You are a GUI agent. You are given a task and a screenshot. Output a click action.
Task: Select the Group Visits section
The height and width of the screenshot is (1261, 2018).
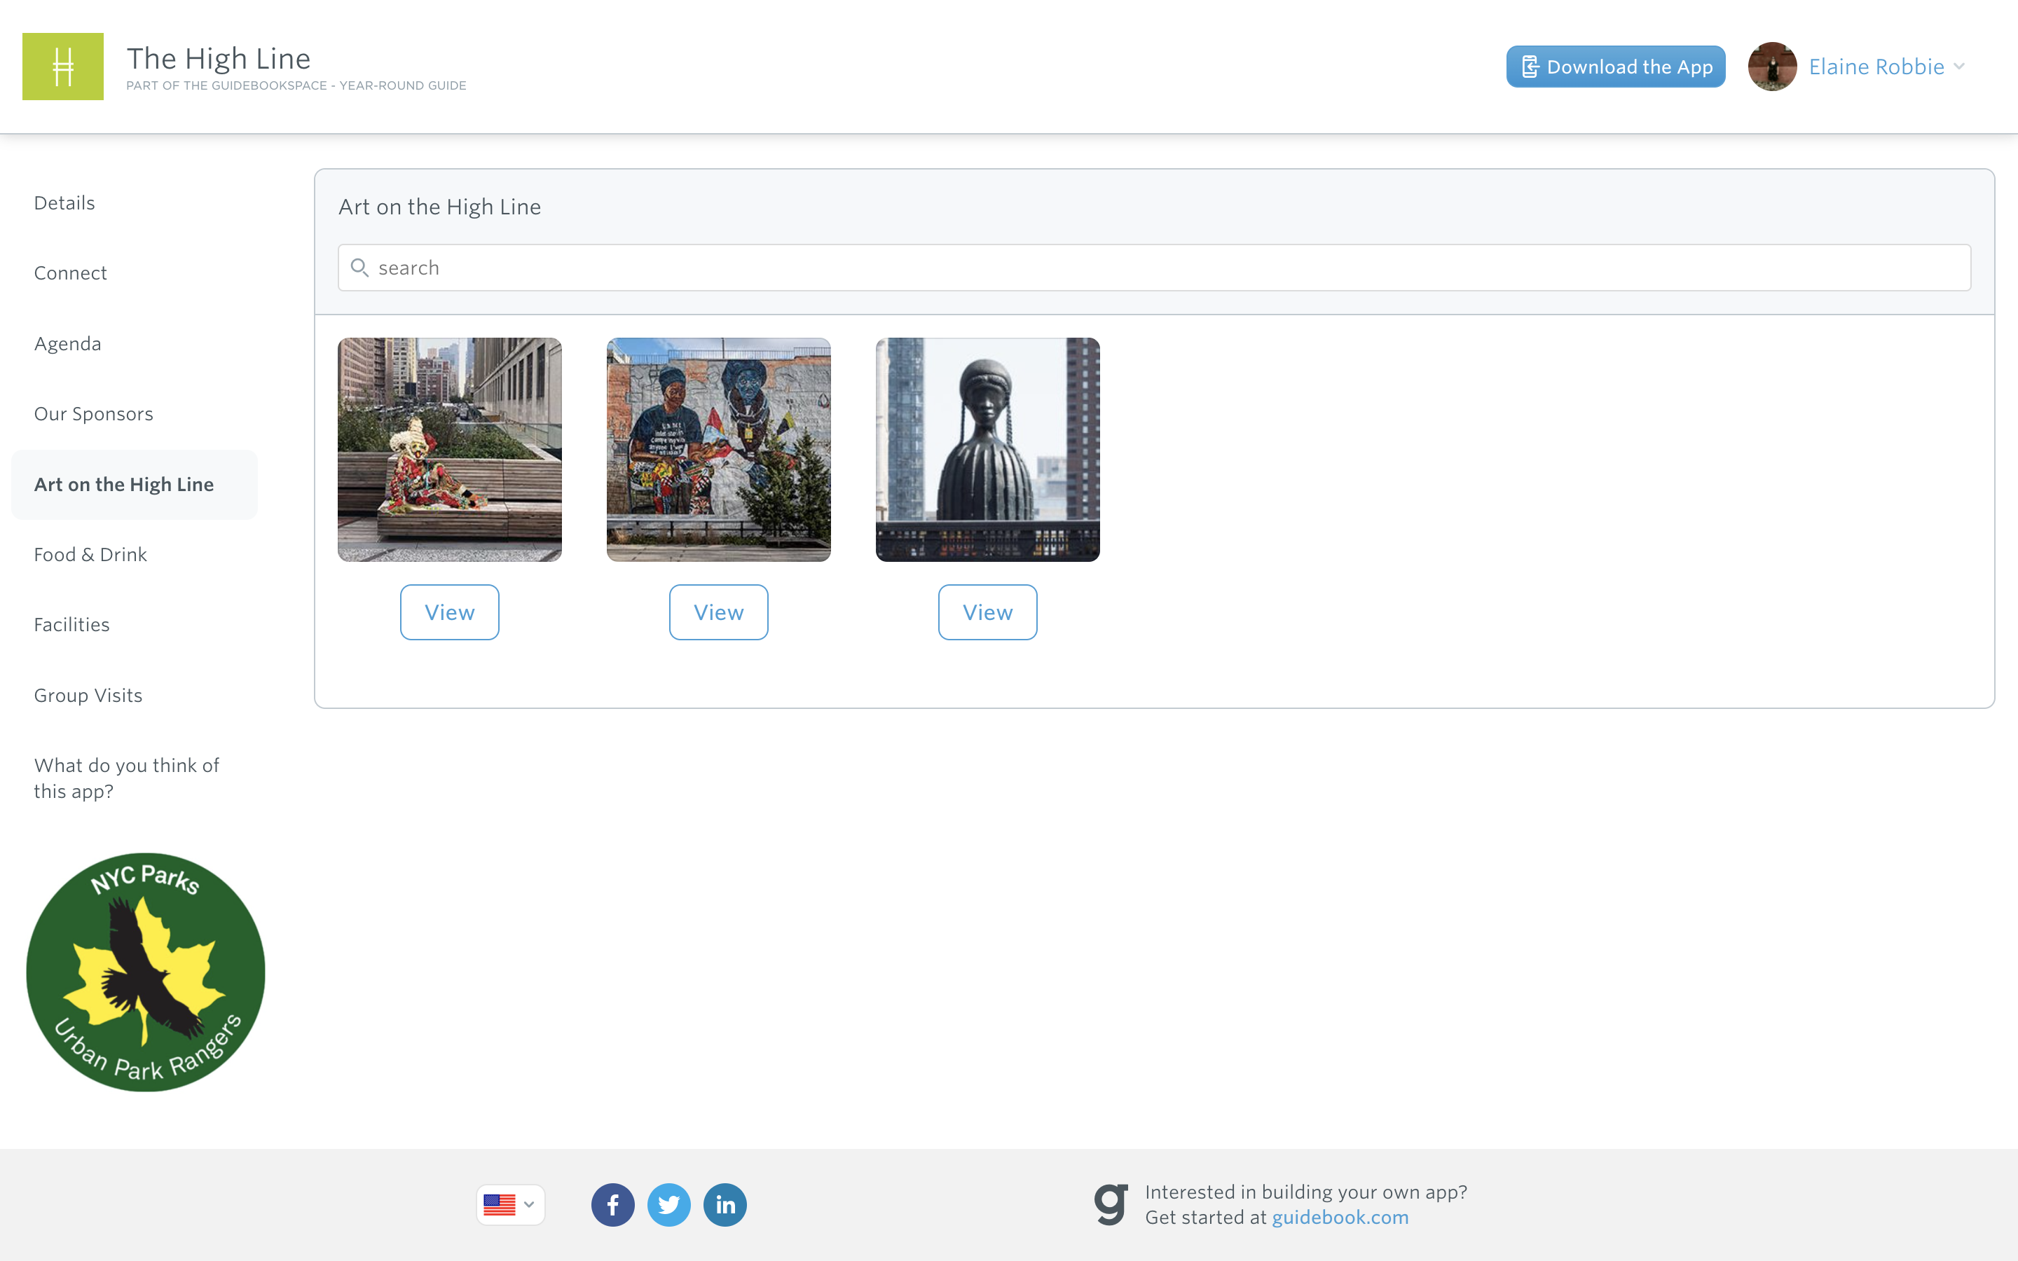[x=88, y=695]
